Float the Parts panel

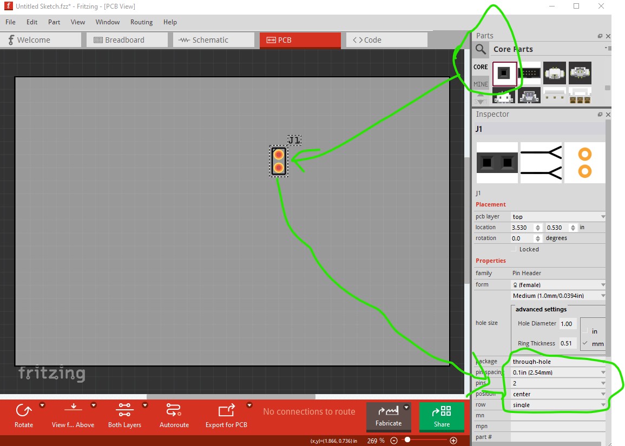coord(600,36)
